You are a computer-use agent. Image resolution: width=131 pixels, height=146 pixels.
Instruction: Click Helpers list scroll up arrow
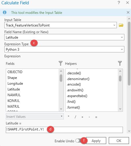click(x=120, y=71)
